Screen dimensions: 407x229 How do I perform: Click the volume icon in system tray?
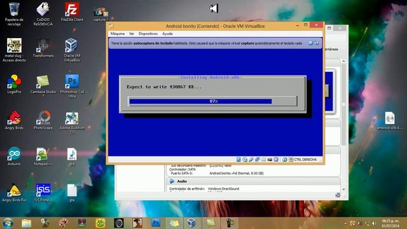374,223
